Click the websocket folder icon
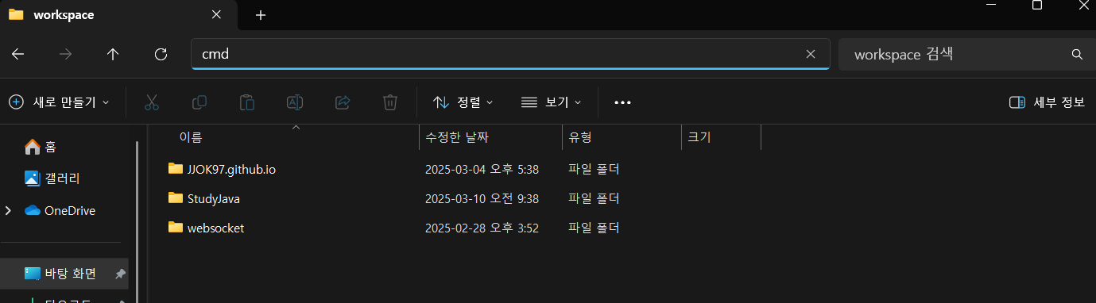The height and width of the screenshot is (303, 1096). (x=176, y=227)
